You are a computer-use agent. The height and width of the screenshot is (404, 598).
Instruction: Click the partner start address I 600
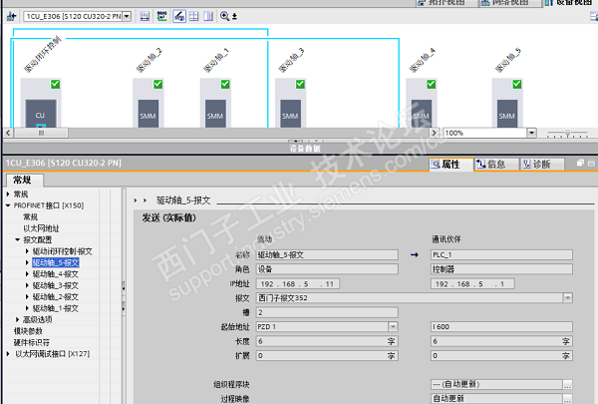(502, 327)
